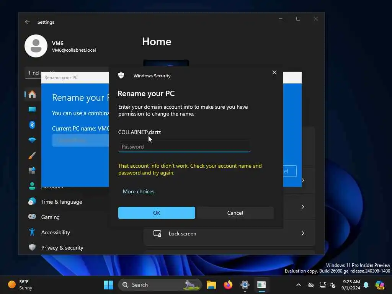Open the System icon in Settings sidebar
This screenshot has width=392, height=294.
coord(32,109)
